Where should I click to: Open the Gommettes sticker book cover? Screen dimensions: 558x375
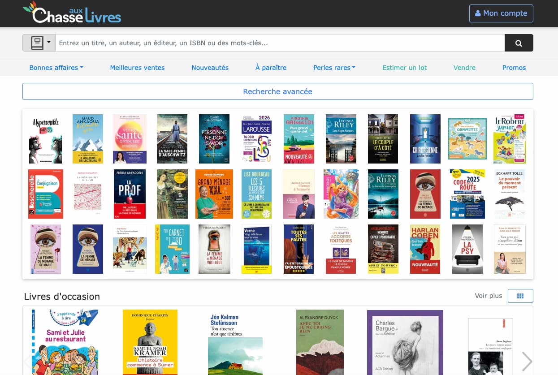467,139
